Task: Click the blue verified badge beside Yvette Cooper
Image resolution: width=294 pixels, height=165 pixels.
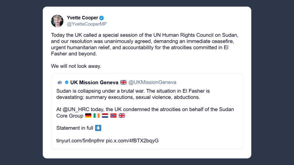Action: click(x=101, y=18)
